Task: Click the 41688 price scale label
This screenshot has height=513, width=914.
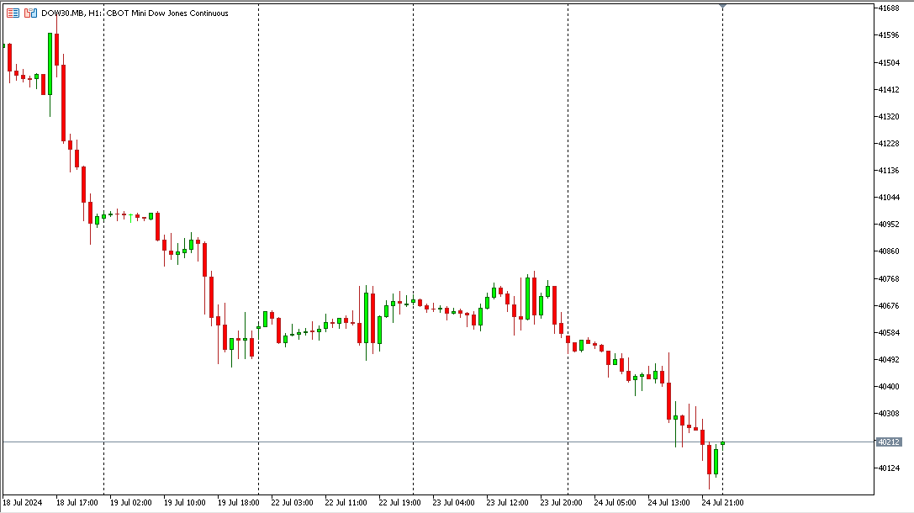Action: [889, 8]
